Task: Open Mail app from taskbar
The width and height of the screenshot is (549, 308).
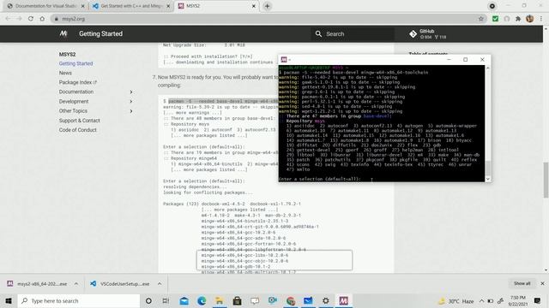Action: tap(184, 300)
